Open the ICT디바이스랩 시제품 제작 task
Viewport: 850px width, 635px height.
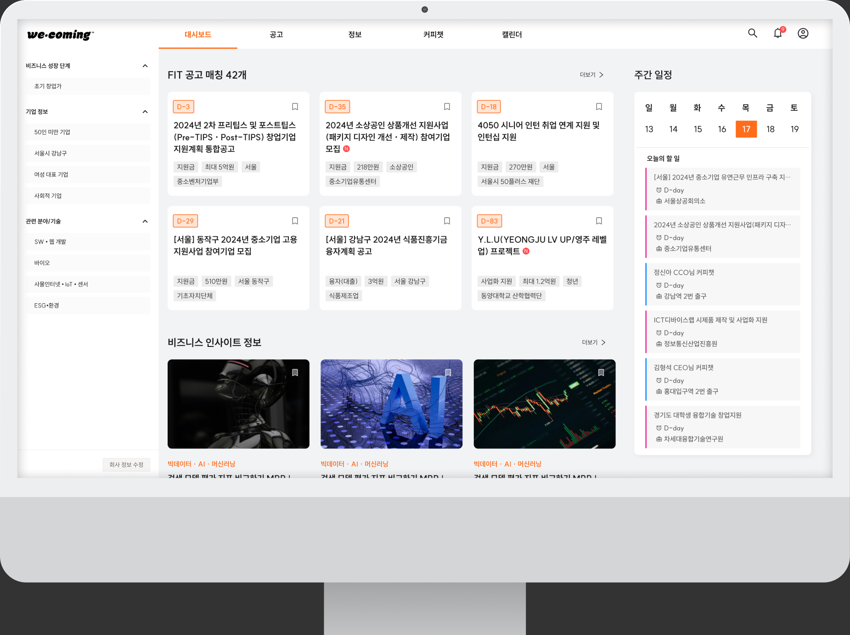tap(723, 332)
